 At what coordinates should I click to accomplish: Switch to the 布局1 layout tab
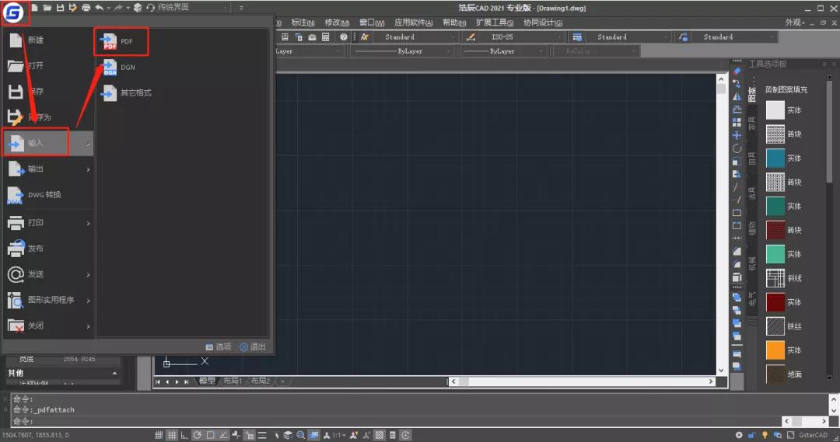233,381
